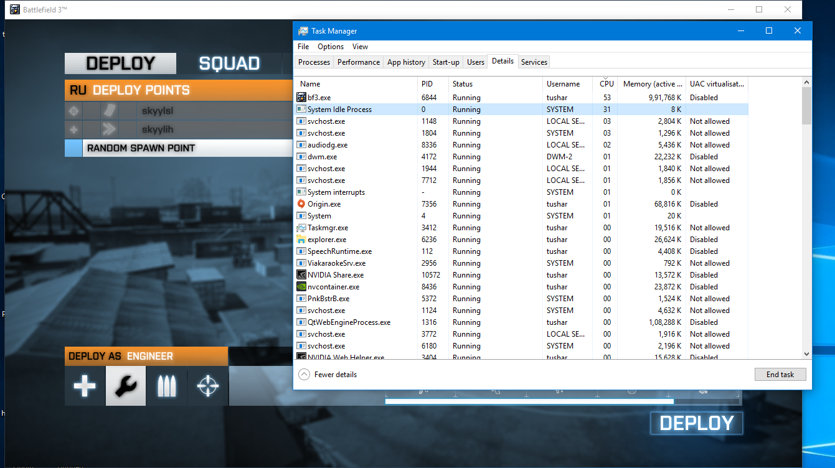Sort by the Username column header

[x=567, y=84]
